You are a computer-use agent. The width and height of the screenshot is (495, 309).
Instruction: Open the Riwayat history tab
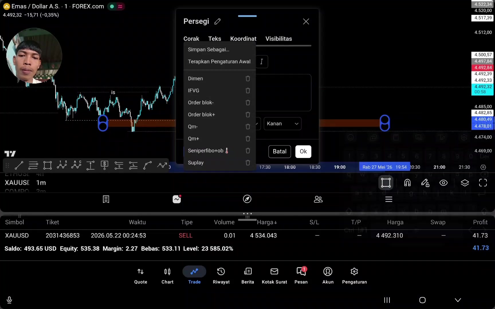221,275
